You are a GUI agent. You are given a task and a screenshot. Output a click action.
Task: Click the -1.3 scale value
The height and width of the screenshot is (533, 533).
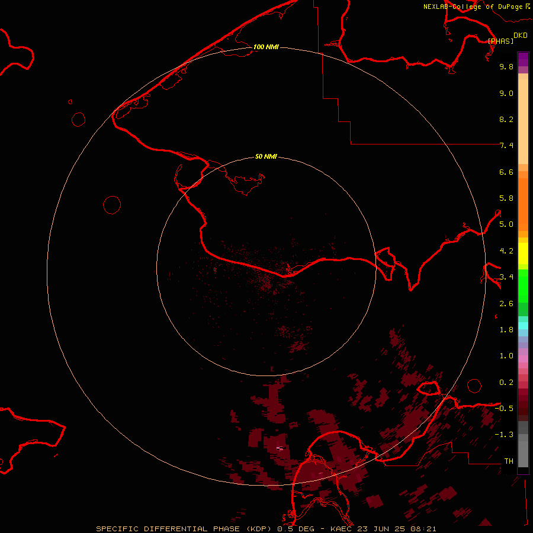coord(504,435)
